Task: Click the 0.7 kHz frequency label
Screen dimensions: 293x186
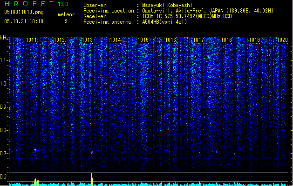Action: (4, 153)
